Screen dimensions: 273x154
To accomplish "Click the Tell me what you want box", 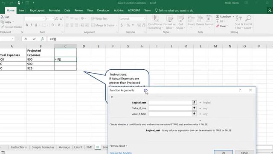I will pyautogui.click(x=174, y=10).
